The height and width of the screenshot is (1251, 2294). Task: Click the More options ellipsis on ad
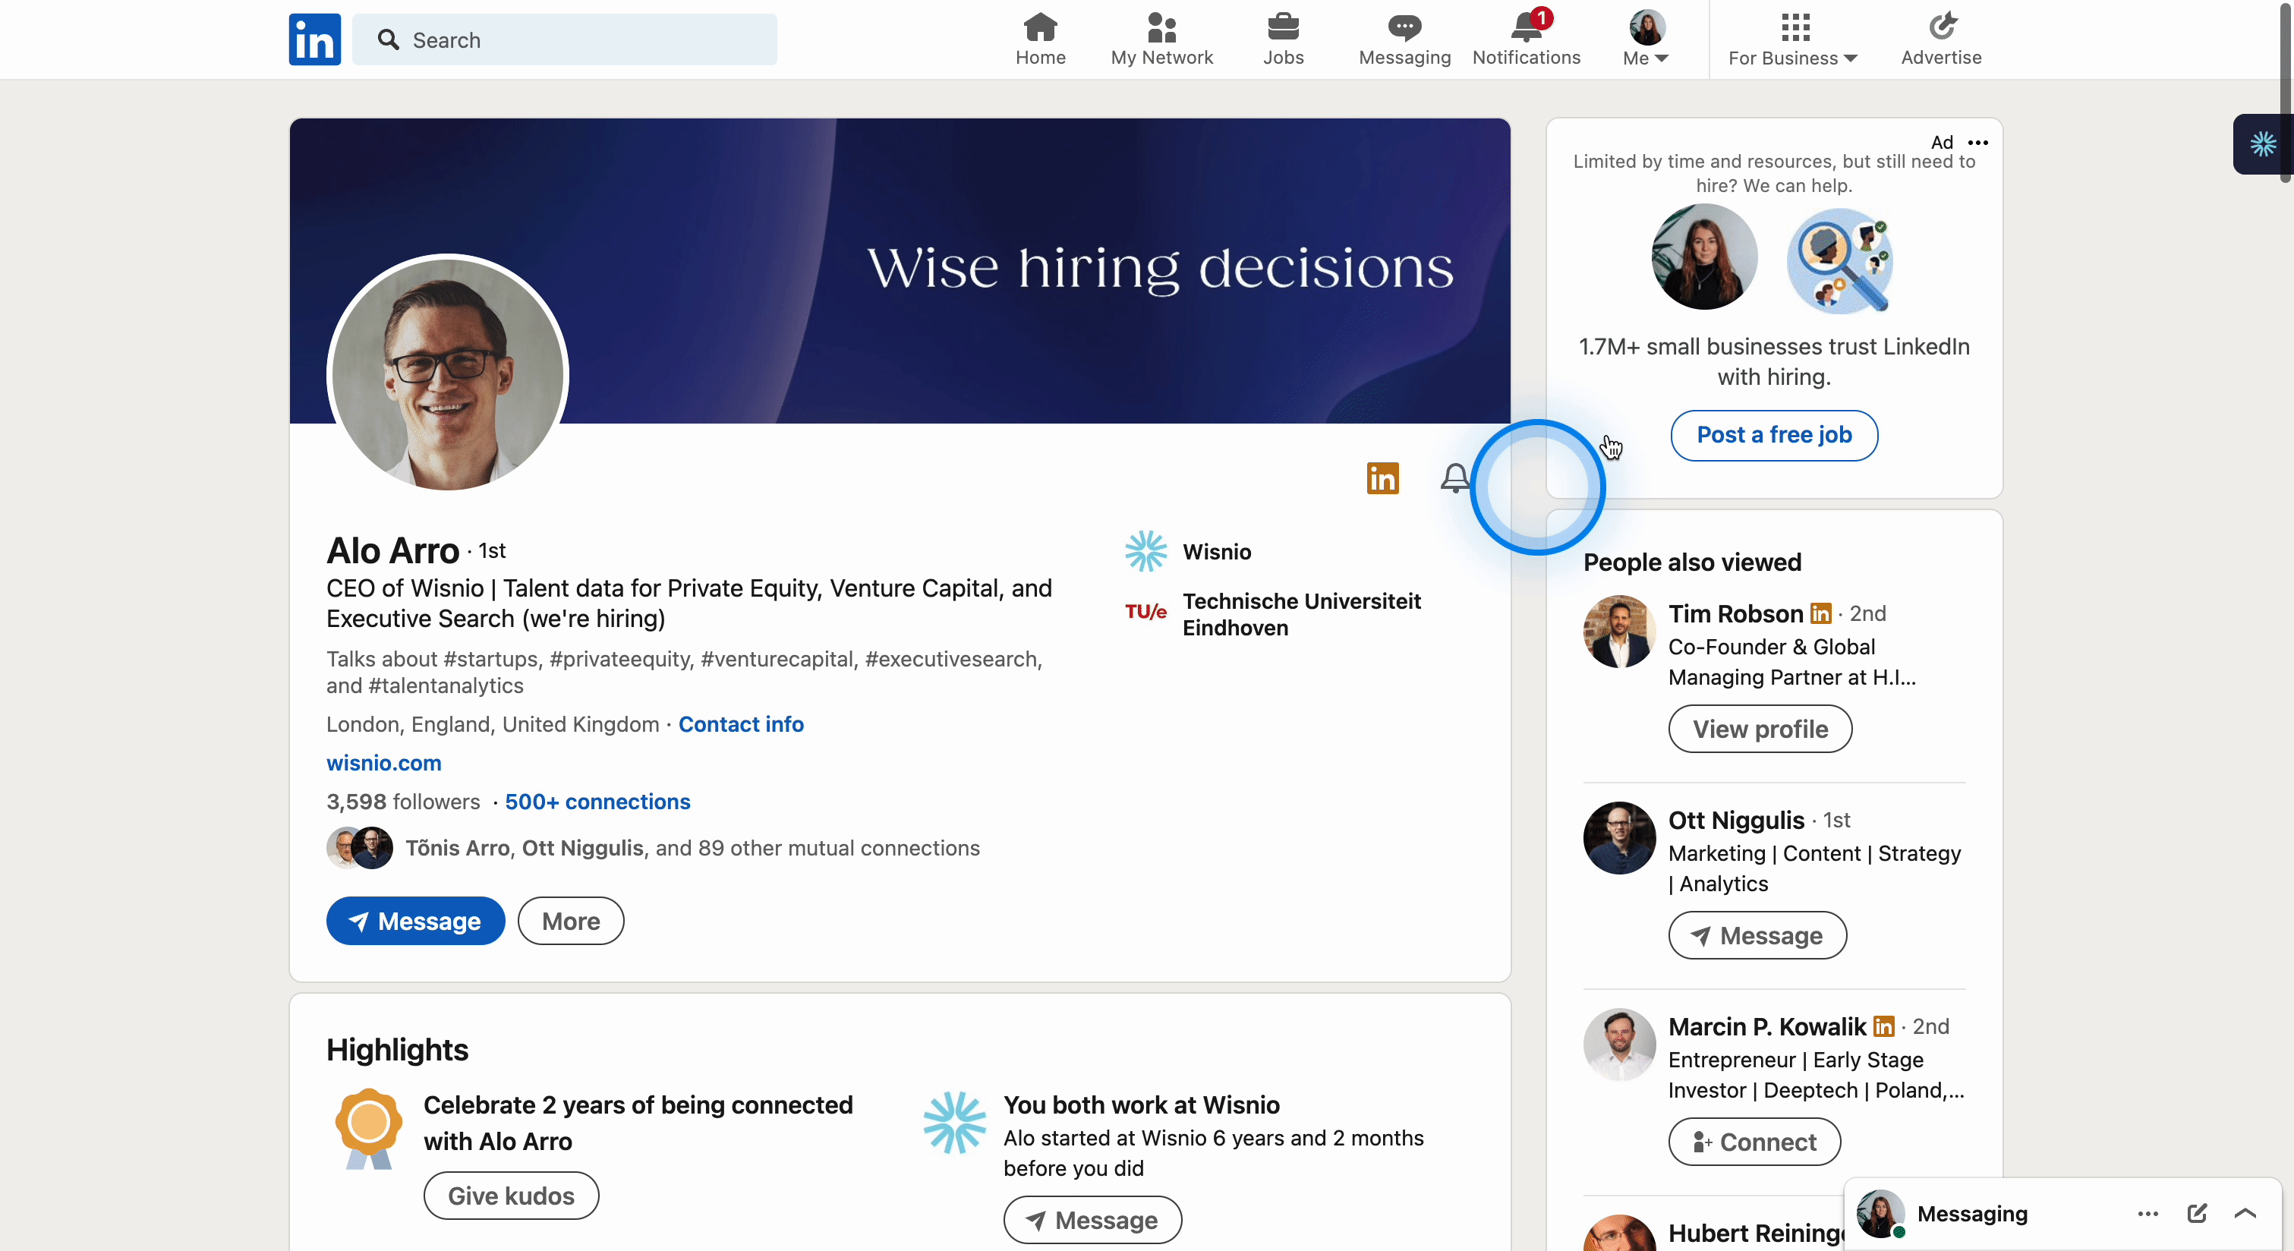[1978, 142]
